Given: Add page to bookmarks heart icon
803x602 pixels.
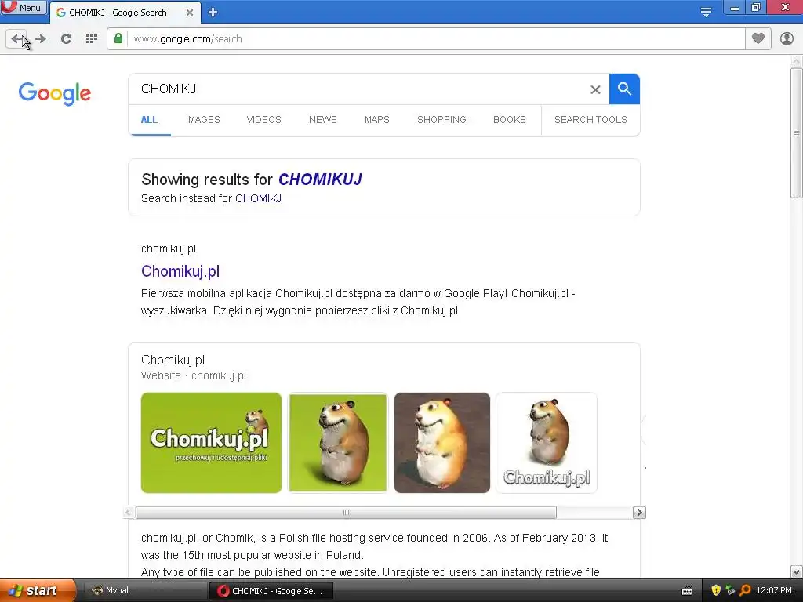Looking at the screenshot, I should click(758, 38).
